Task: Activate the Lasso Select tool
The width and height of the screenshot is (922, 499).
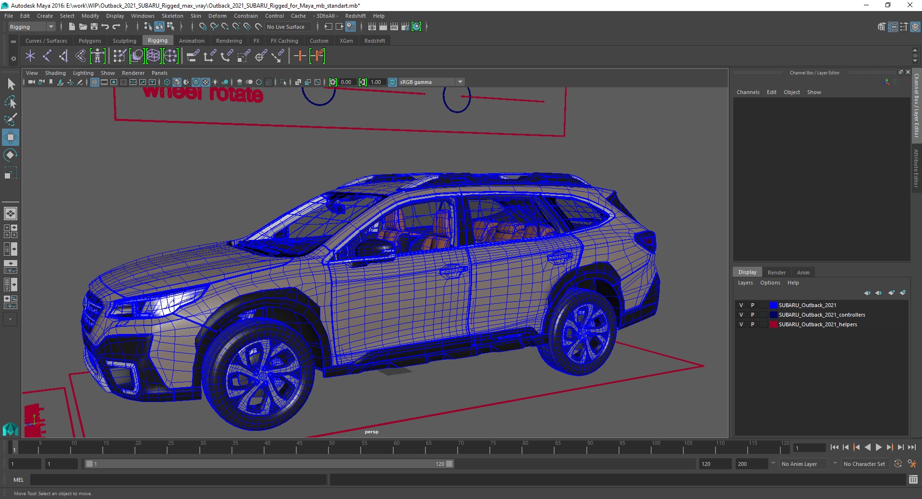Action: (11, 102)
